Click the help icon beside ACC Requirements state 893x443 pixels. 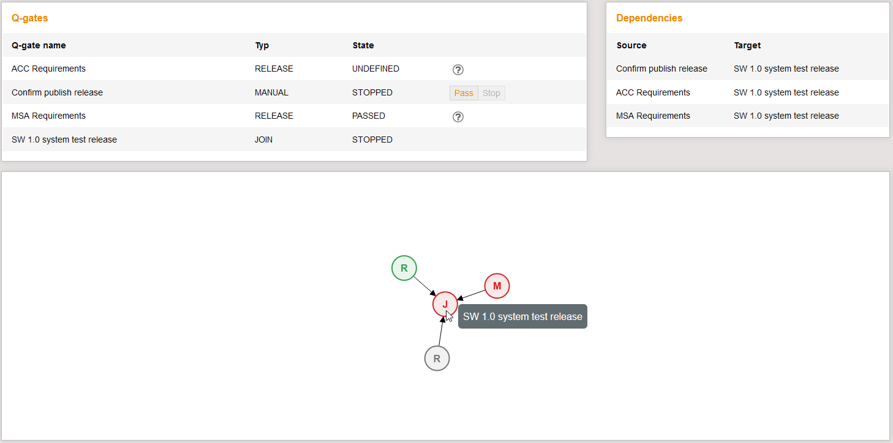click(458, 70)
